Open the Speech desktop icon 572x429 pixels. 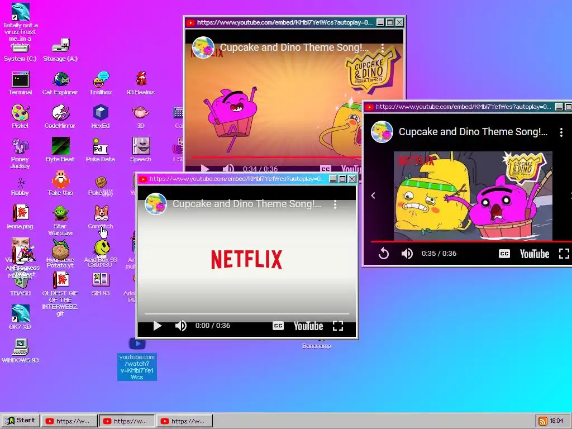(x=141, y=150)
